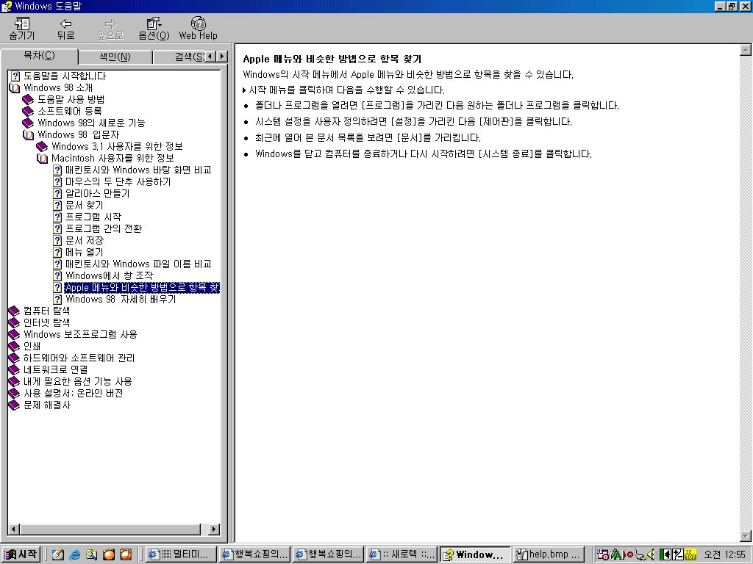Click question-mark icon beside 메뉴 열기

(x=57, y=253)
